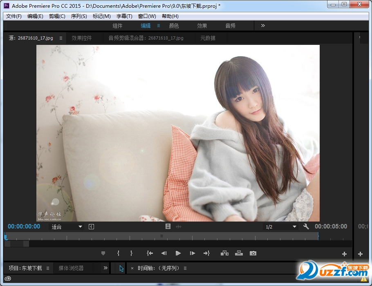
Task: Step forward one frame
Action: tap(193, 253)
